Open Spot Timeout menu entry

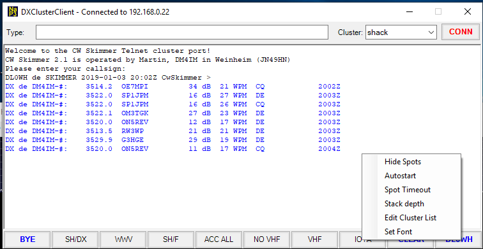[411, 190]
